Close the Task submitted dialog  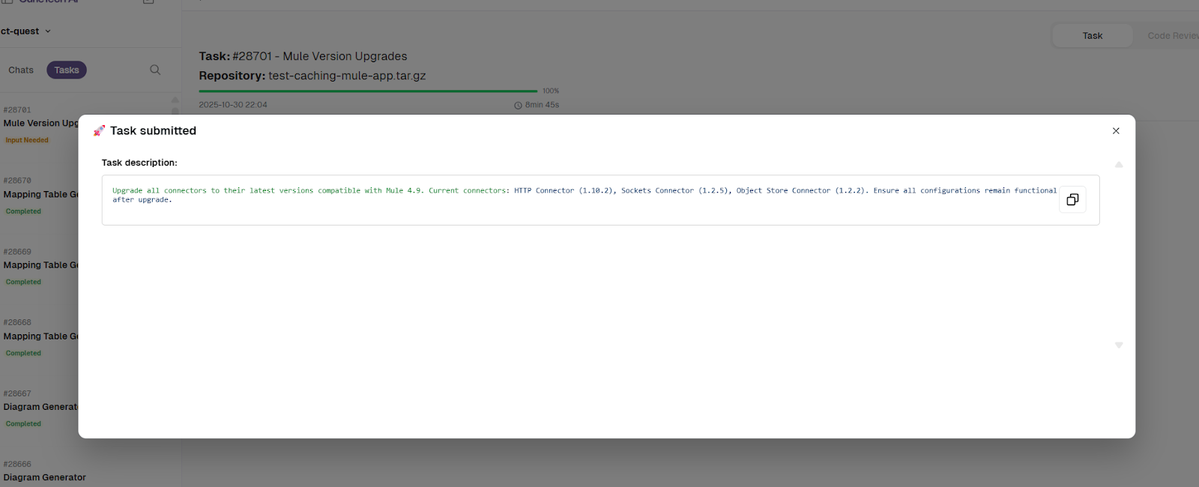pos(1116,131)
